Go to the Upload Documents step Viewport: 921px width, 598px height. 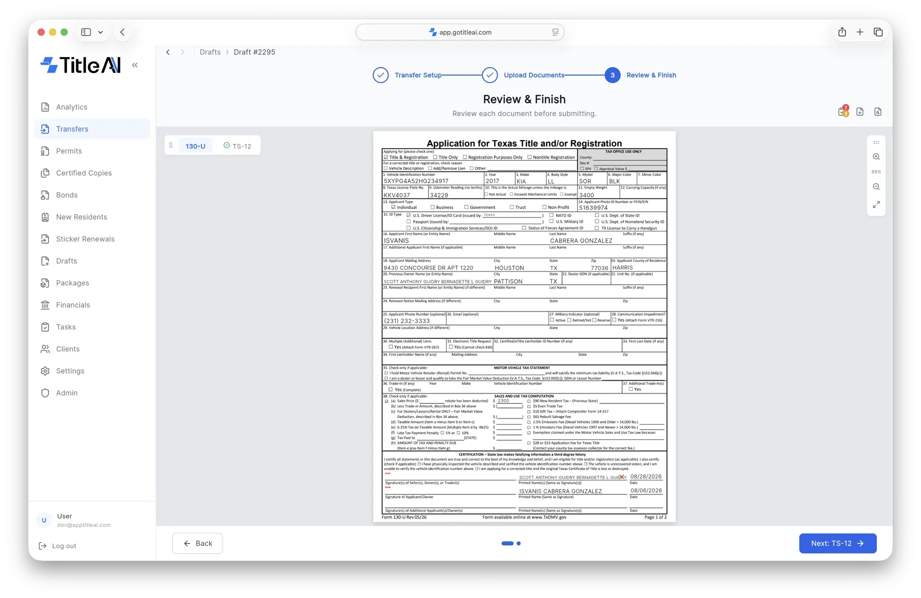523,75
